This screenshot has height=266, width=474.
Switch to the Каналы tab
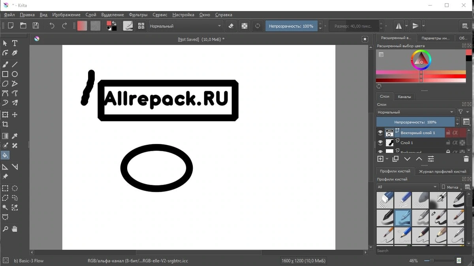(404, 96)
